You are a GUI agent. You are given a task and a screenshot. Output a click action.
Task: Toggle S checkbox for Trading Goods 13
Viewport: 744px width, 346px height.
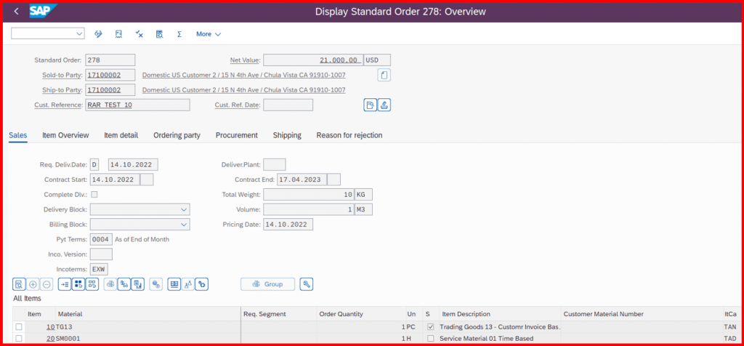click(x=431, y=326)
